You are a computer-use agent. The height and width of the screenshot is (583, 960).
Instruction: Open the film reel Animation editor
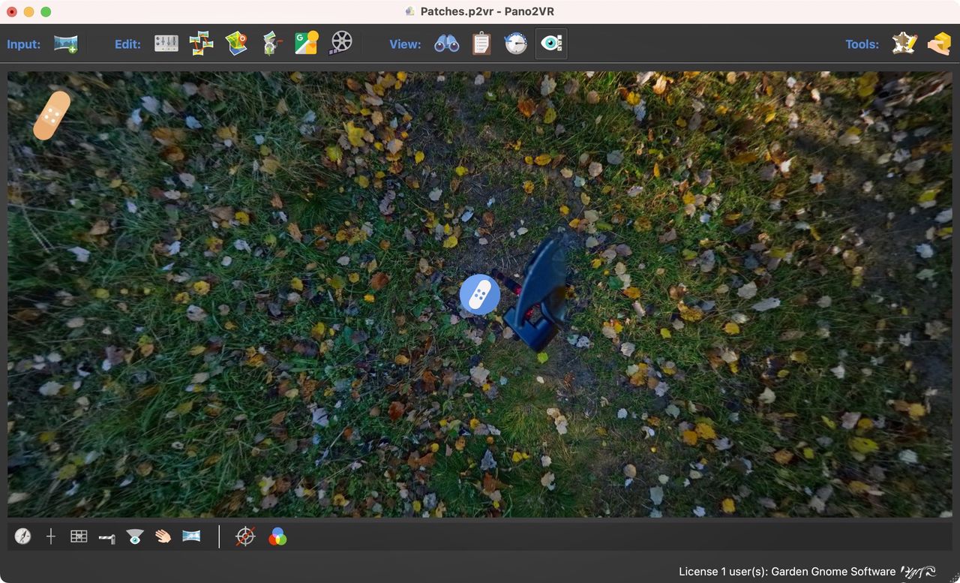point(340,44)
